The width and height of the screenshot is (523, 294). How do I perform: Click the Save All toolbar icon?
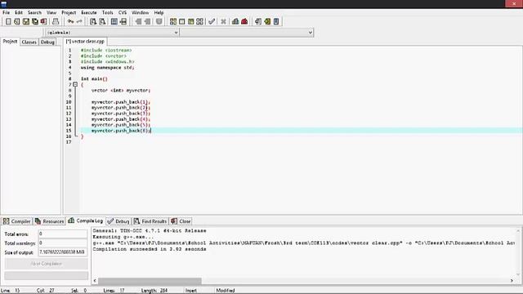[35, 22]
